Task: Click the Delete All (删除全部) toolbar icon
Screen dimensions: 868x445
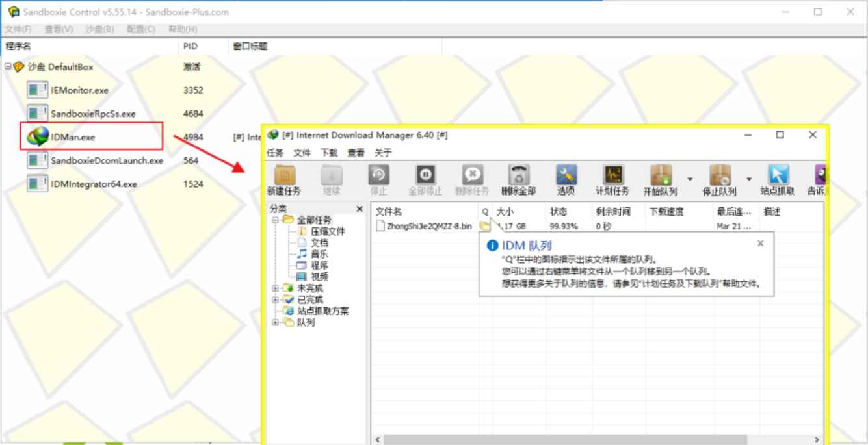Action: (x=518, y=176)
